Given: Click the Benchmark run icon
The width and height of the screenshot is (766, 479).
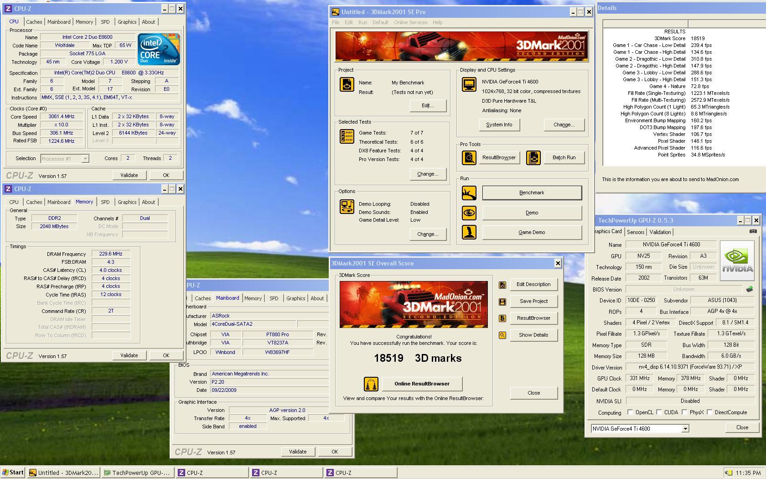Looking at the screenshot, I should tap(469, 193).
